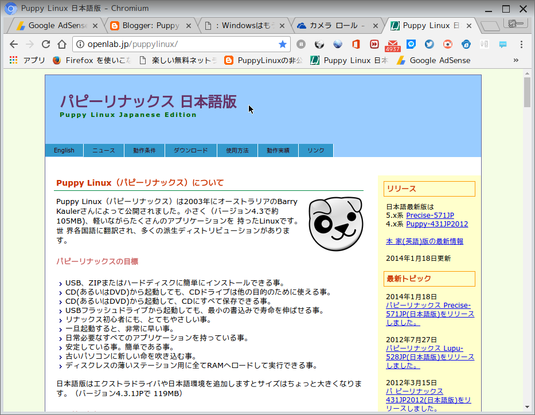The image size is (535, 415).
Task: Open the ニュース menu item
Action: tap(104, 150)
